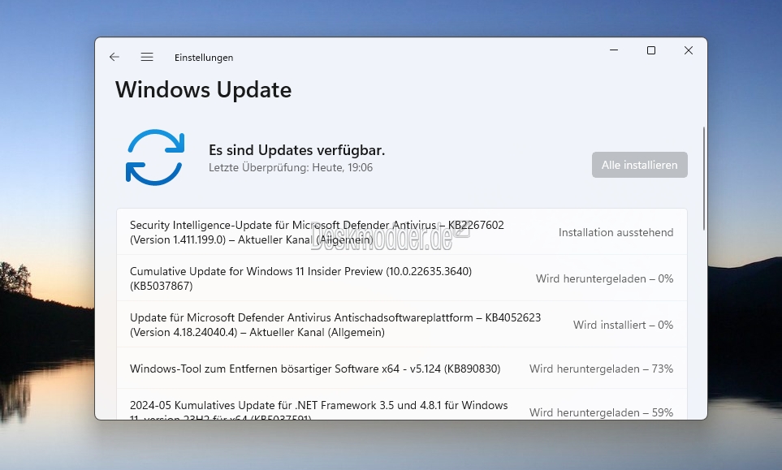
Task: Click the Wird heruntergeladen – 59% status
Action: pos(602,412)
